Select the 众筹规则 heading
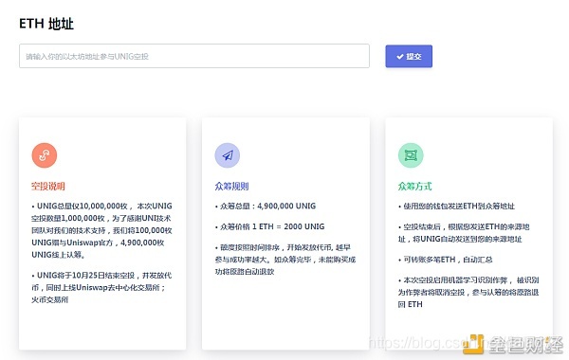This screenshot has height=360, width=569. [231, 187]
